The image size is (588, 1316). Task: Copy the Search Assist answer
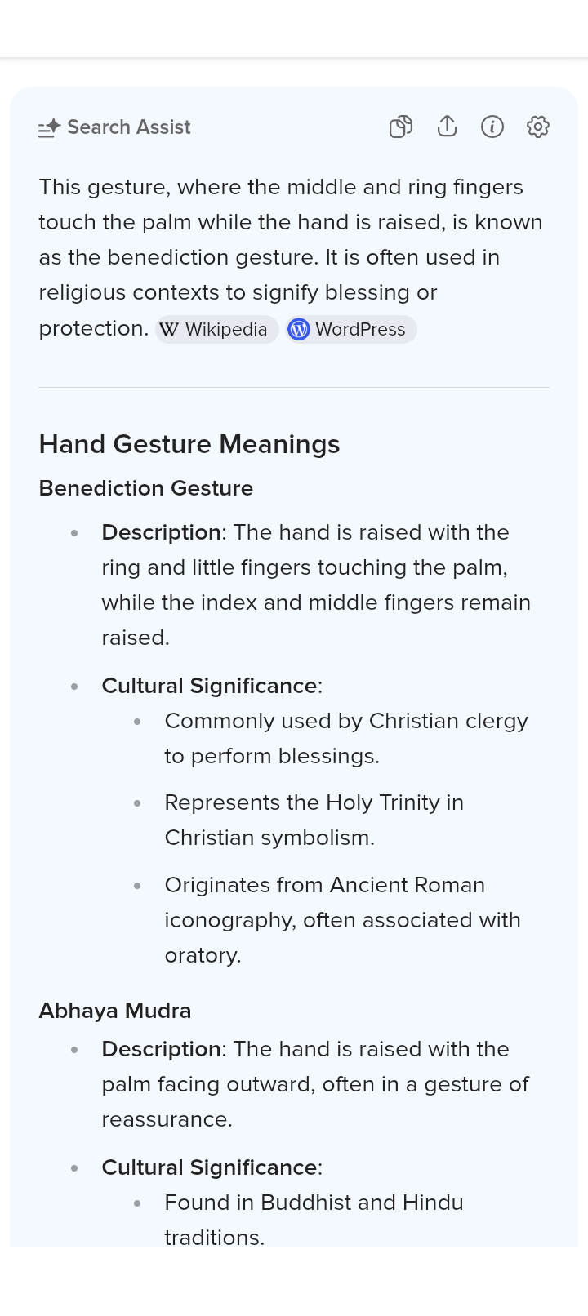[x=401, y=127]
